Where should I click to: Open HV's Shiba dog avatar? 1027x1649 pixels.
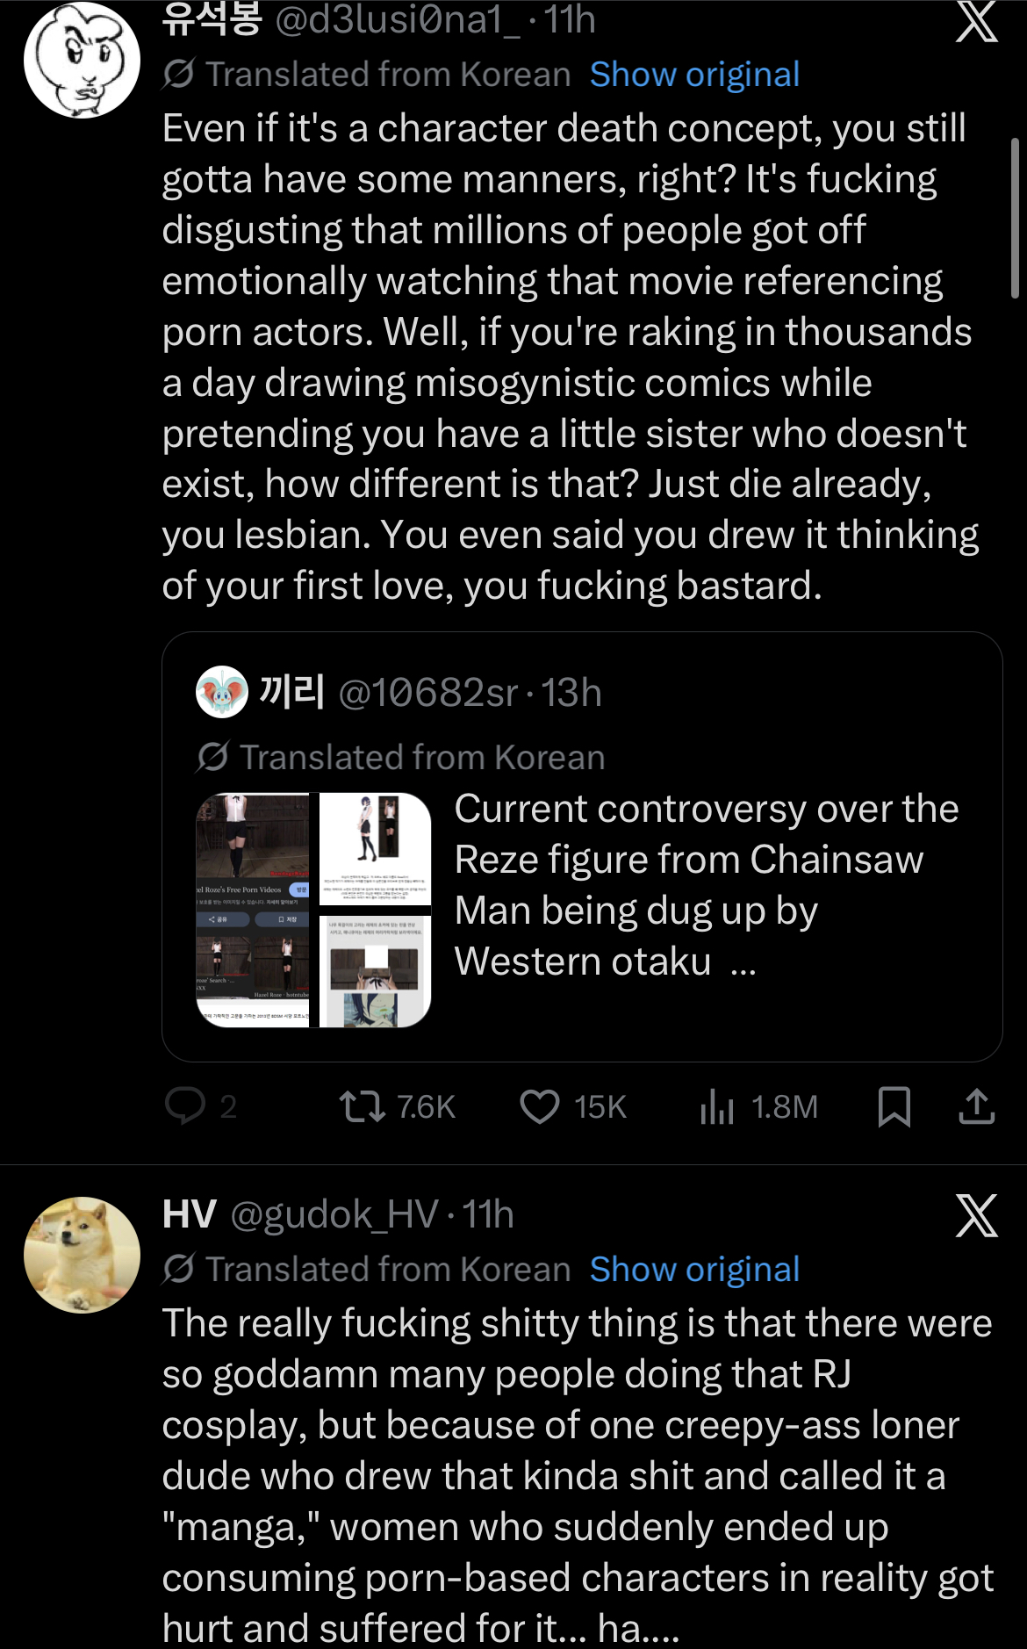pos(82,1255)
